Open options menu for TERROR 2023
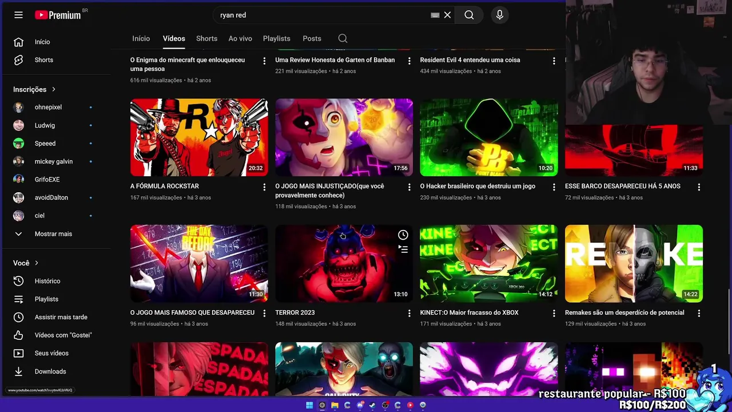The width and height of the screenshot is (732, 412). click(x=409, y=313)
